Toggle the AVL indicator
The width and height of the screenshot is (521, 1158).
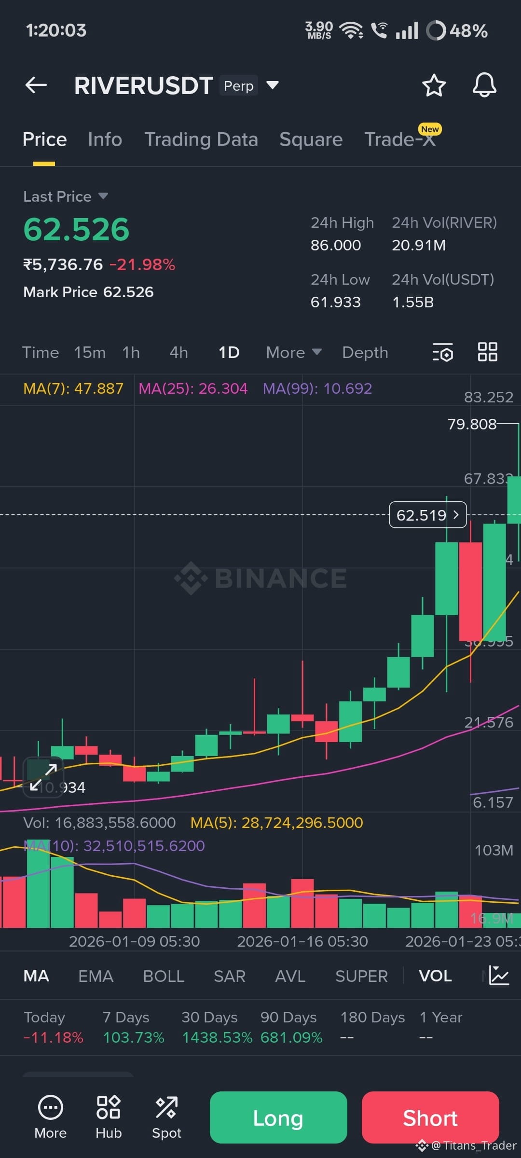290,976
